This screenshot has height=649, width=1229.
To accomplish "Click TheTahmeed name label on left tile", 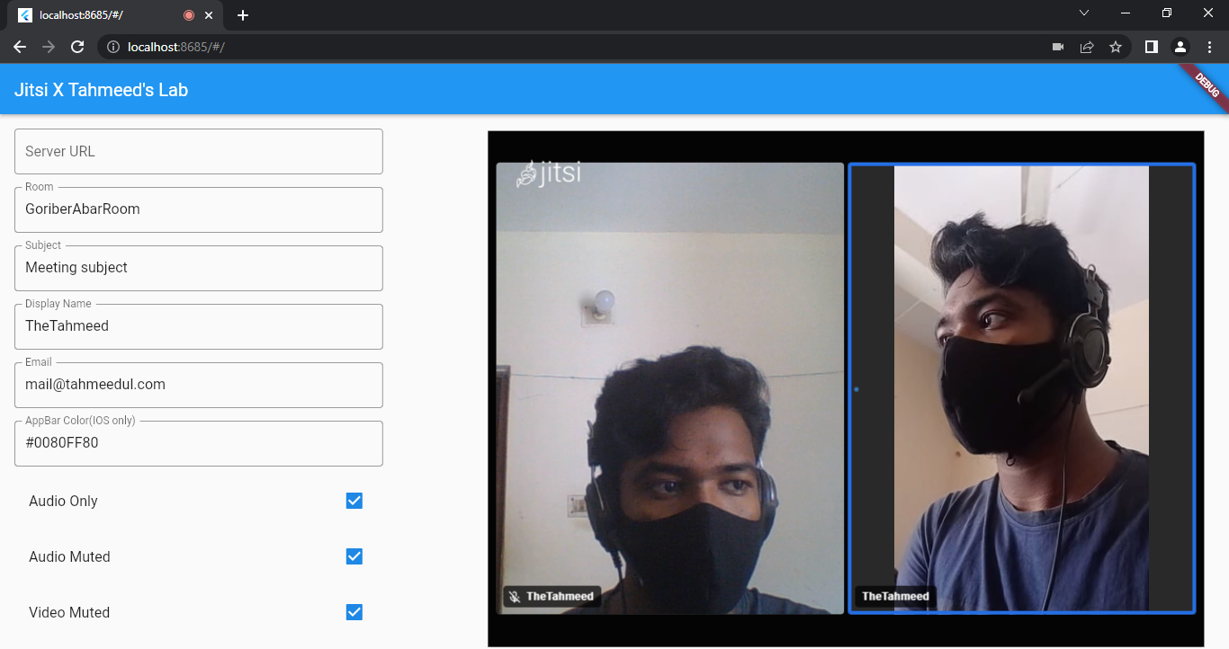I will pos(560,596).
